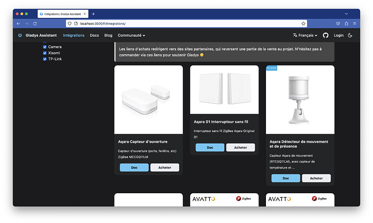Image resolution: width=373 pixels, height=223 pixels.
Task: Open a new browser tab with plus icon
Action: (x=93, y=14)
